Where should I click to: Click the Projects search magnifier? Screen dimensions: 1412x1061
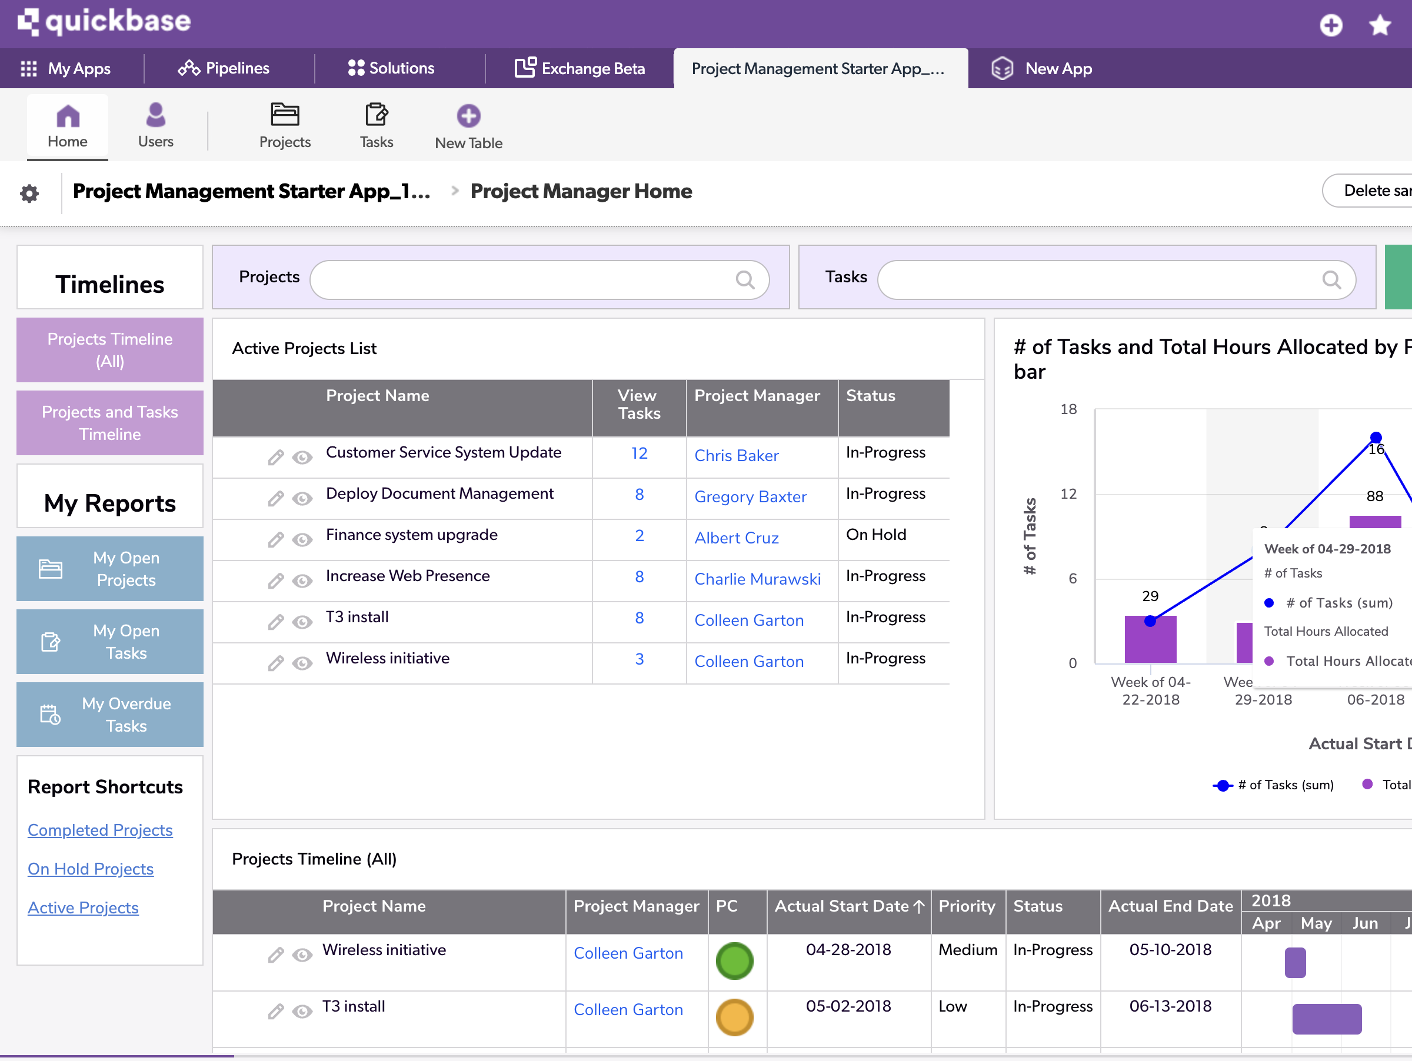(x=745, y=279)
